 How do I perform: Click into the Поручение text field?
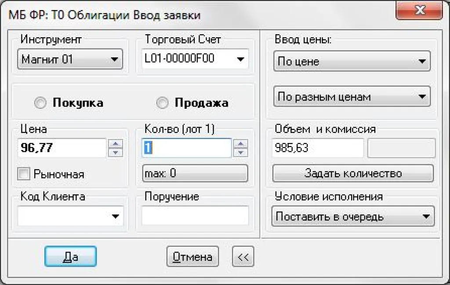tap(195, 216)
